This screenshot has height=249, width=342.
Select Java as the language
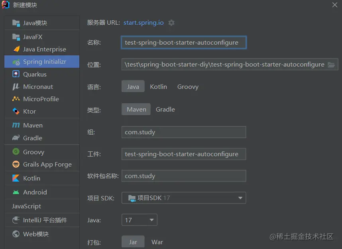[133, 86]
